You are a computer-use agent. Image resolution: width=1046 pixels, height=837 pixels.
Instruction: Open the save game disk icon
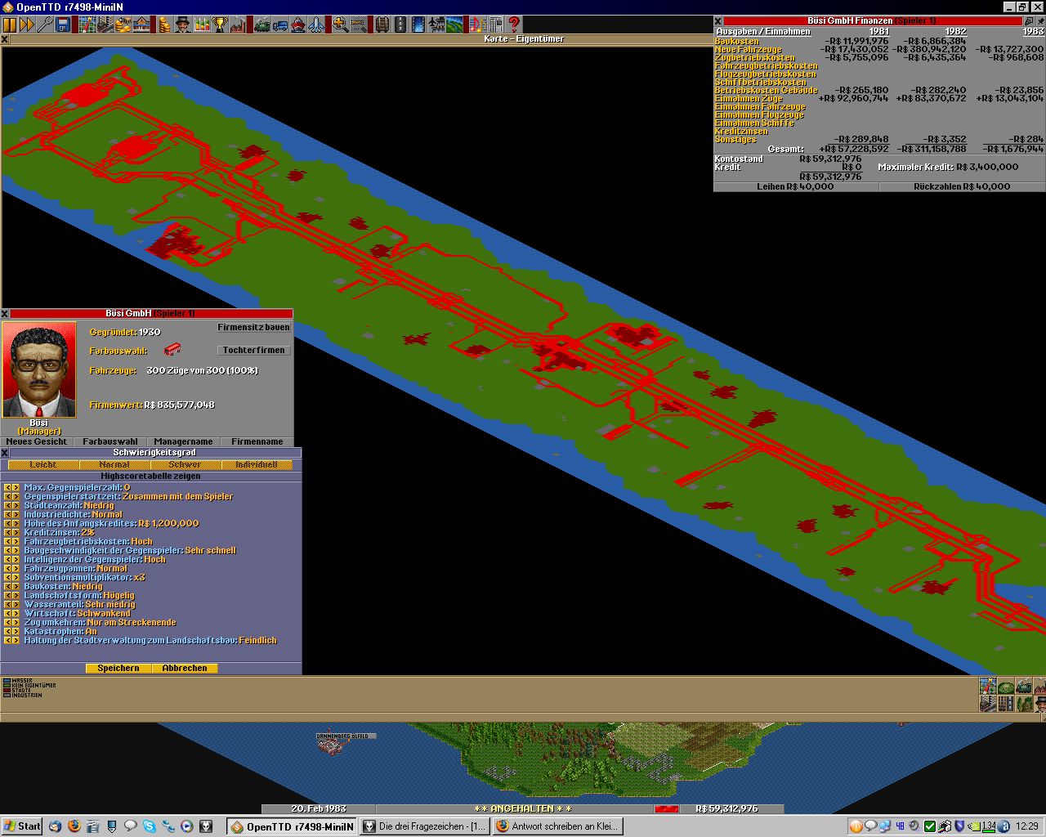pyautogui.click(x=63, y=25)
